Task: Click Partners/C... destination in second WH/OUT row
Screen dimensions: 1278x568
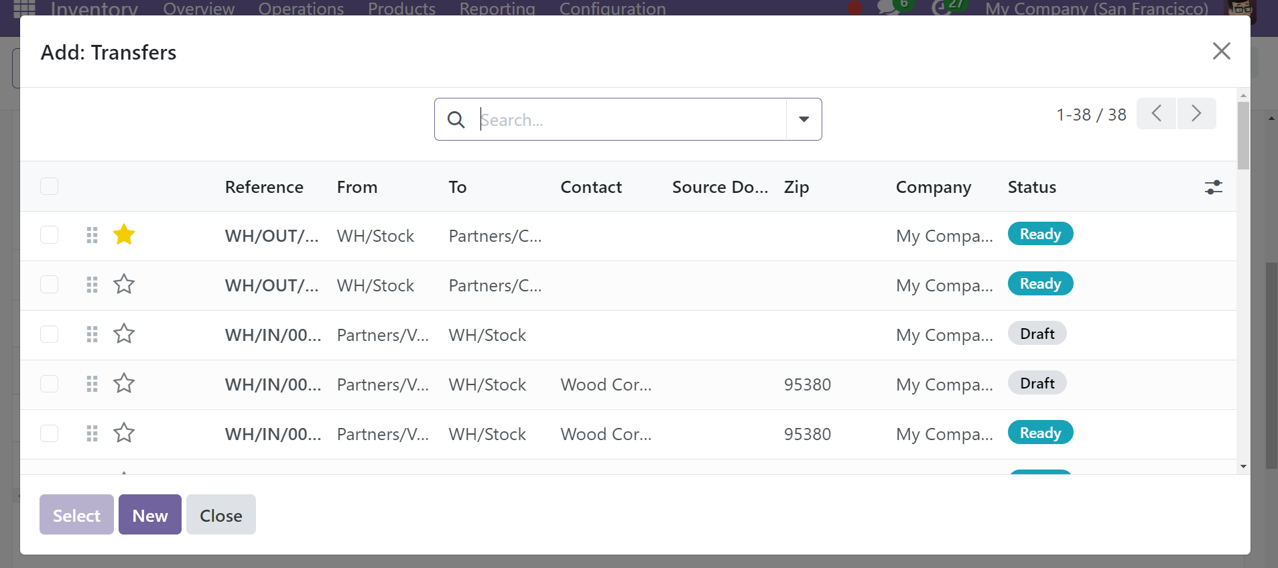Action: pos(495,285)
